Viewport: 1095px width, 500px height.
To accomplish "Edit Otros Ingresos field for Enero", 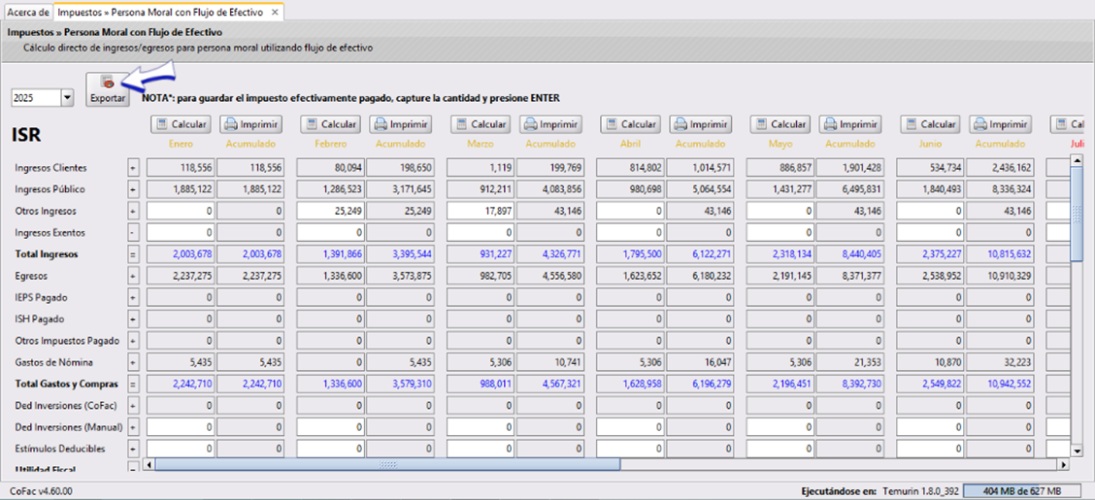I will click(181, 211).
